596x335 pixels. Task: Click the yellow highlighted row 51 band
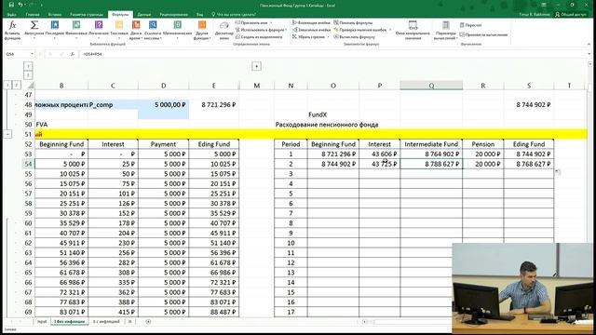(311, 134)
